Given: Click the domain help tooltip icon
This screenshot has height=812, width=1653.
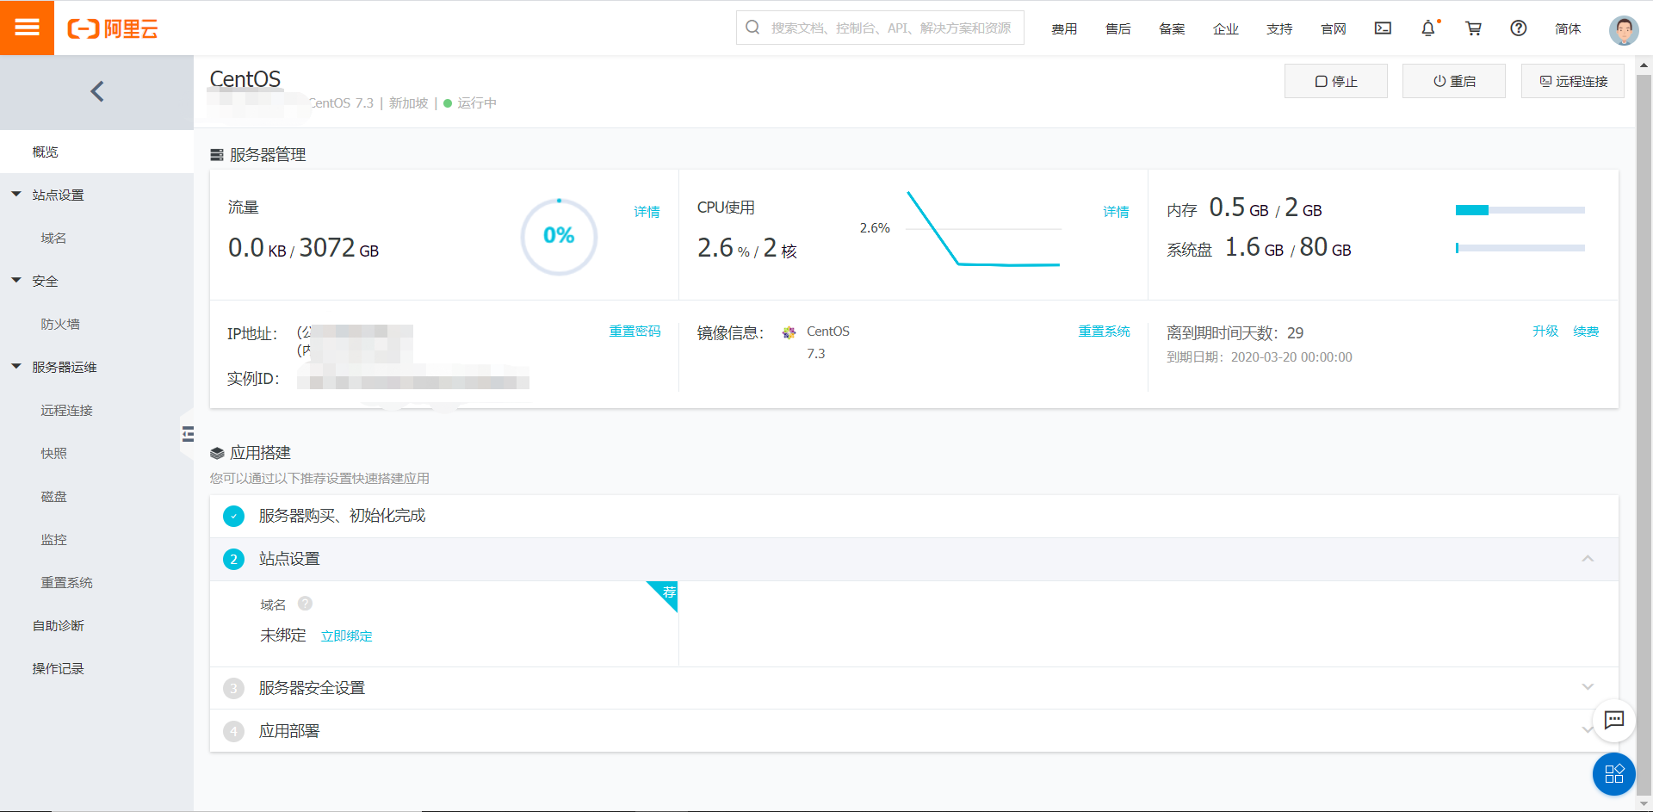Looking at the screenshot, I should pos(305,604).
